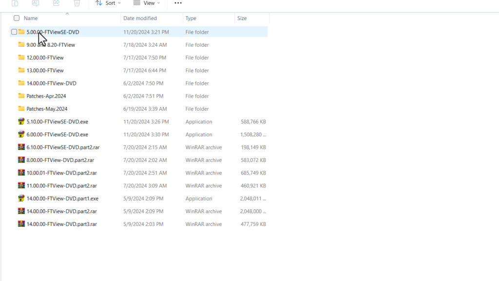Click the Share icon in toolbar
Image resolution: width=499 pixels, height=281 pixels.
pos(56,3)
